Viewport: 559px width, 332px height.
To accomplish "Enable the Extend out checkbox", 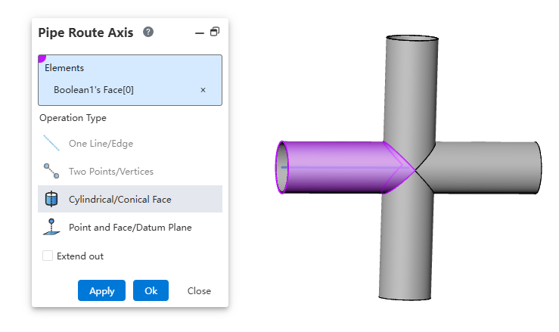I will click(48, 256).
